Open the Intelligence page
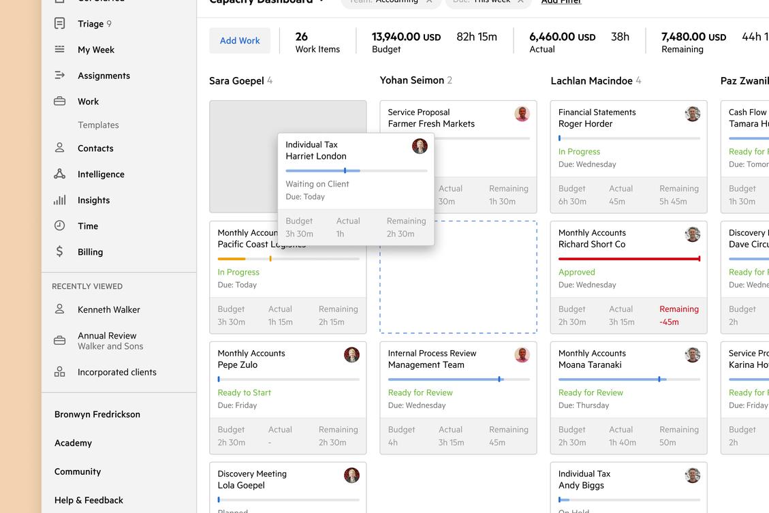Image resolution: width=769 pixels, height=513 pixels. click(101, 174)
